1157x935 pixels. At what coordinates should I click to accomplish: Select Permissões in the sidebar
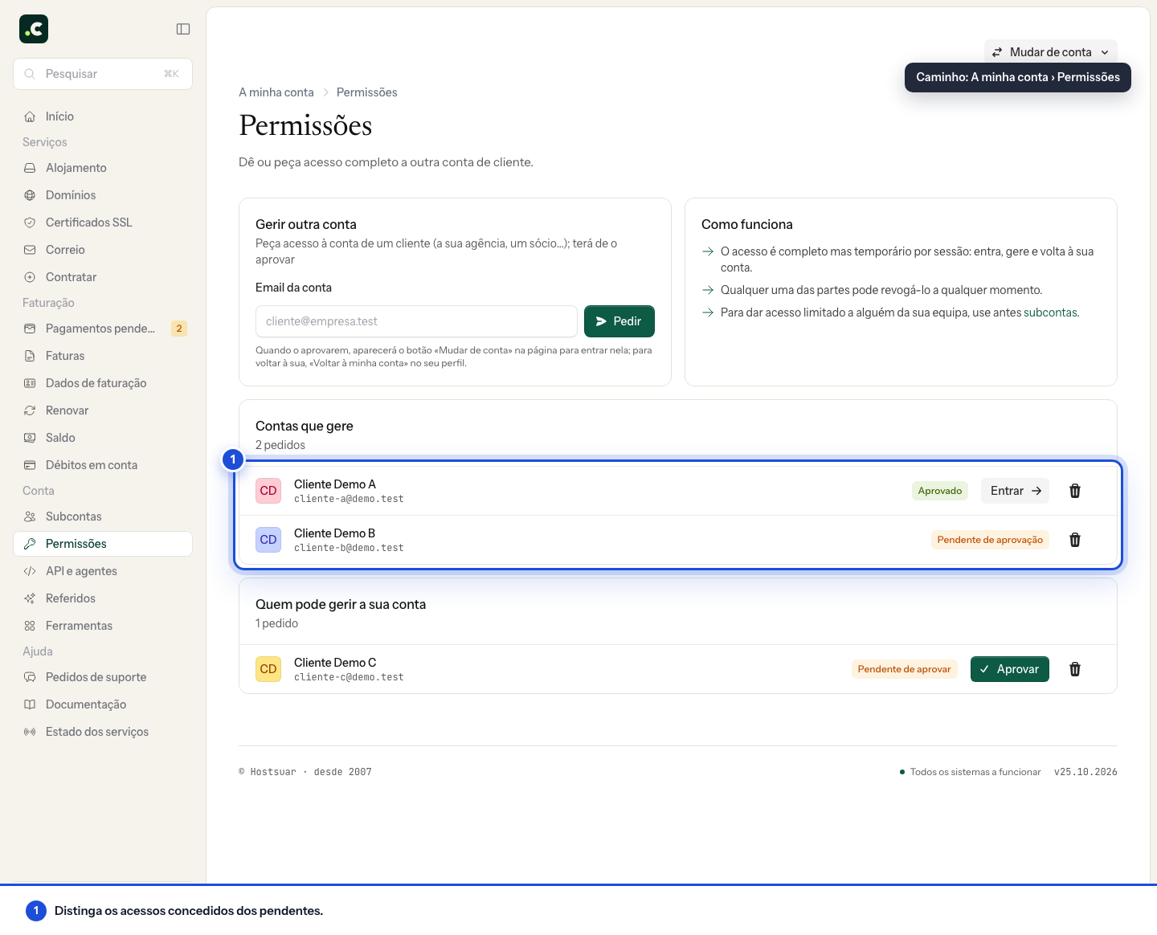(x=103, y=544)
